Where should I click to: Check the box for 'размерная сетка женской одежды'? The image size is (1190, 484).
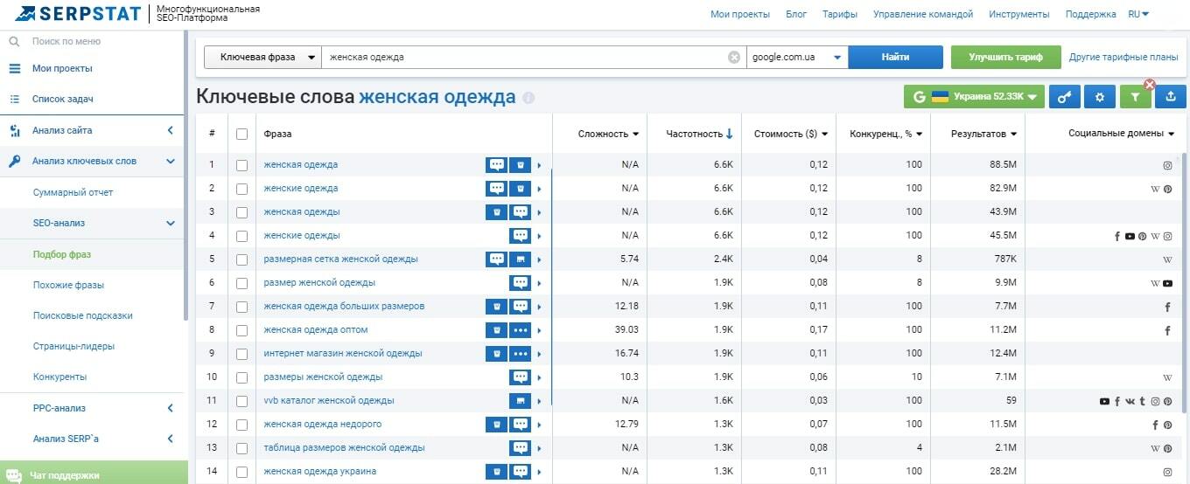coord(241,259)
